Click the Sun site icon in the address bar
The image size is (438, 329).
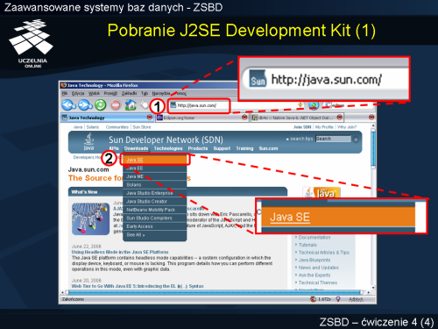(x=173, y=105)
